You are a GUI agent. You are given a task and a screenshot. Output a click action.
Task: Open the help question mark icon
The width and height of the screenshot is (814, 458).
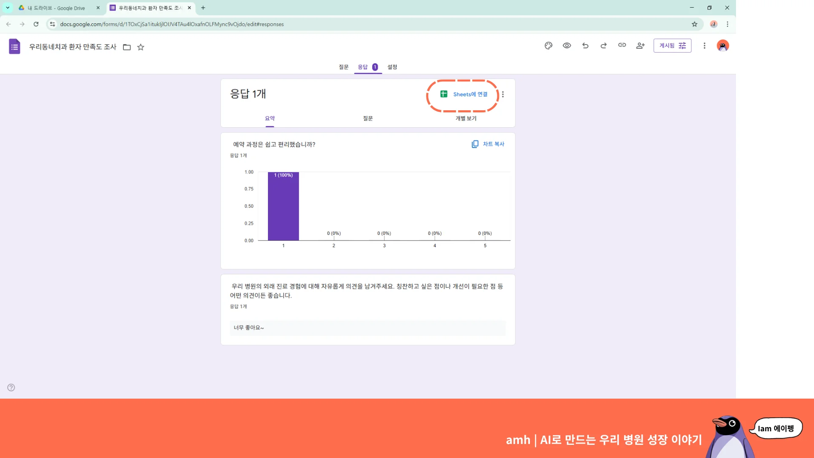(11, 388)
